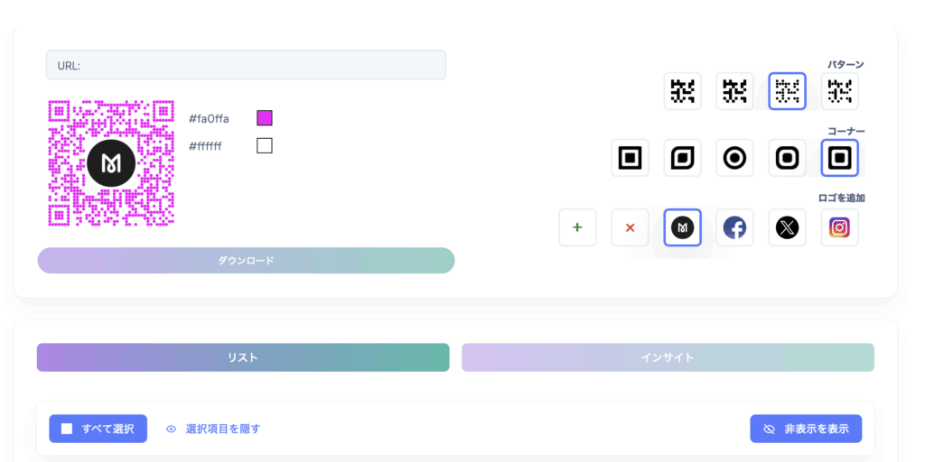
Task: Select the X (Twitter) logo
Action: tap(788, 227)
